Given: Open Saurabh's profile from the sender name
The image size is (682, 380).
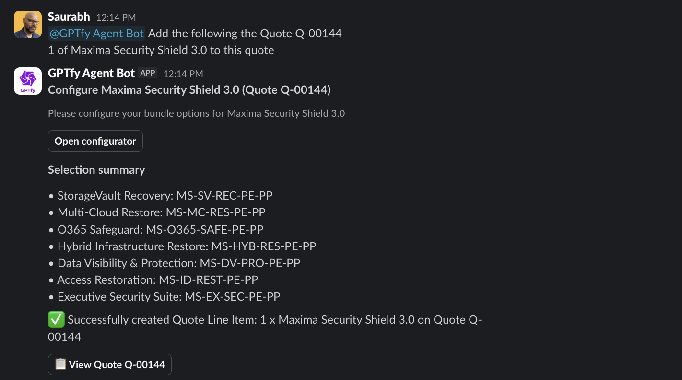Looking at the screenshot, I should (69, 17).
